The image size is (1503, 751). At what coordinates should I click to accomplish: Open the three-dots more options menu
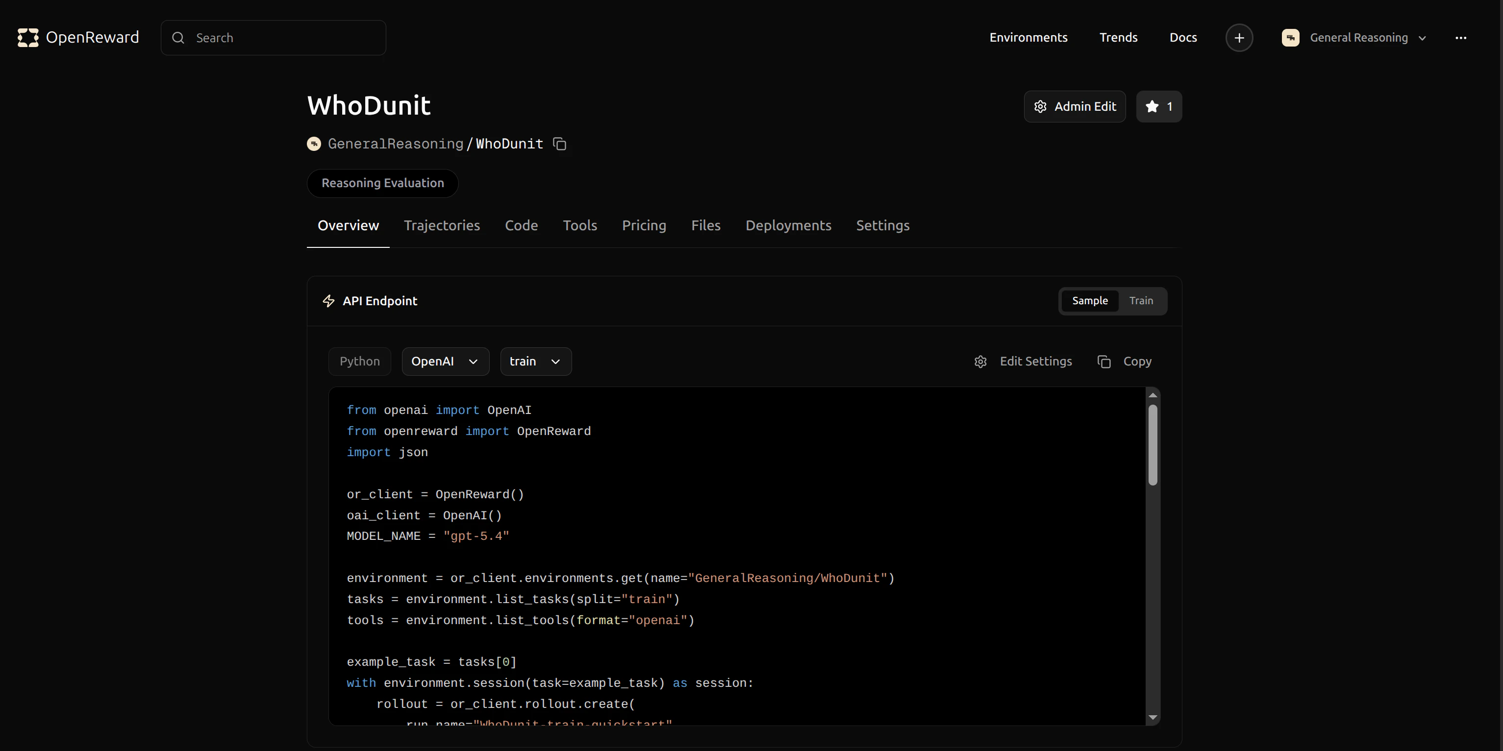coord(1460,38)
